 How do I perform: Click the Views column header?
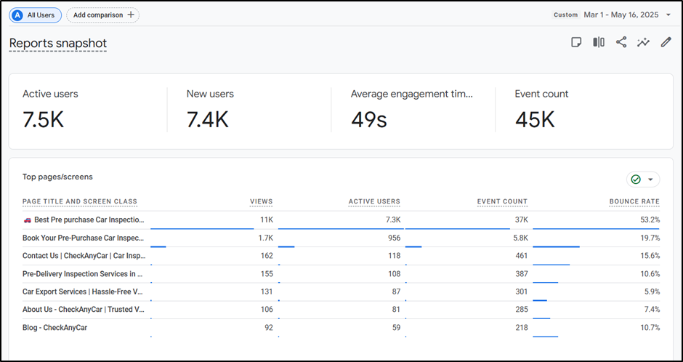coord(261,201)
